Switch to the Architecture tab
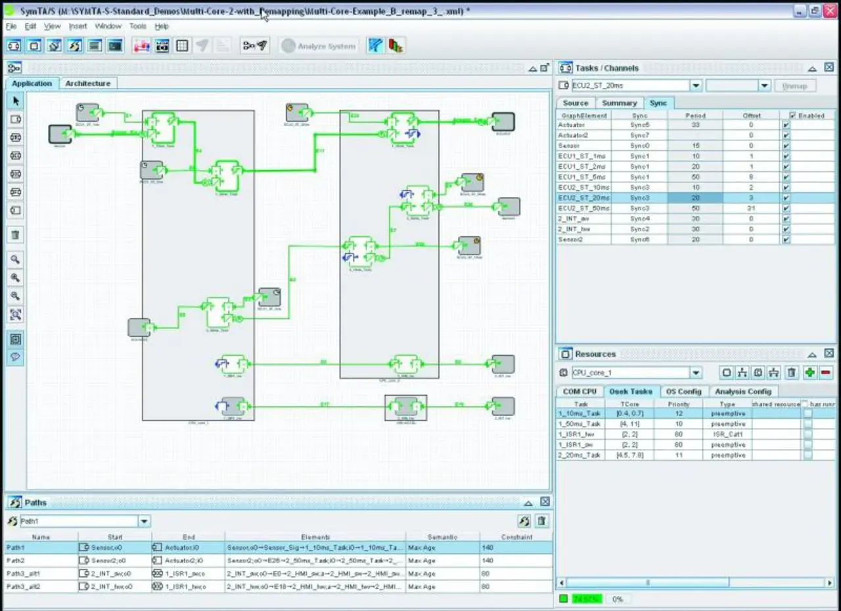 [x=88, y=83]
